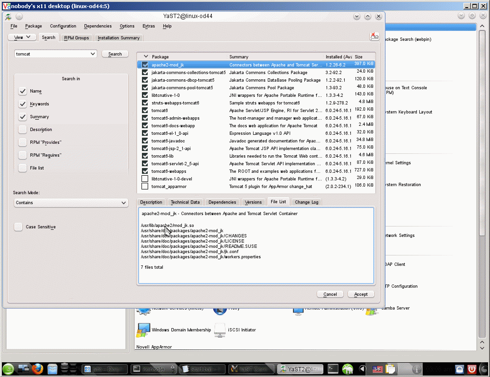Image resolution: width=490 pixels, height=377 pixels.
Task: Switch to YaST Control Center taskbar entry
Action: click(251, 369)
